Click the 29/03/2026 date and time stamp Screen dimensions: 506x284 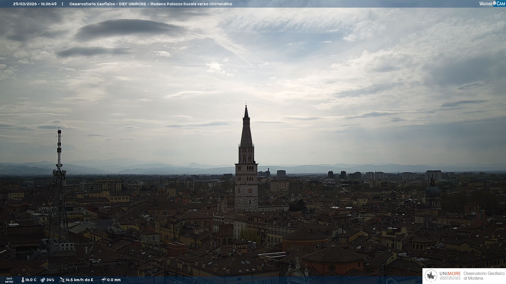(x=35, y=4)
